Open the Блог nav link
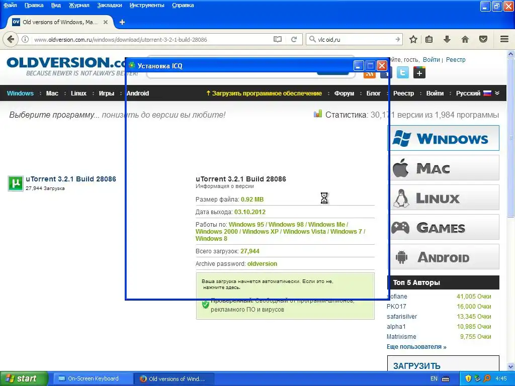Image resolution: width=515 pixels, height=386 pixels. pyautogui.click(x=374, y=93)
